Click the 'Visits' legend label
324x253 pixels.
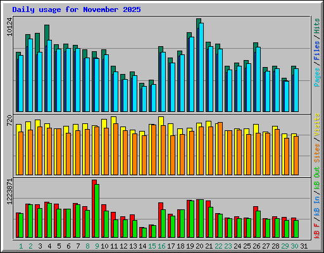[317, 125]
